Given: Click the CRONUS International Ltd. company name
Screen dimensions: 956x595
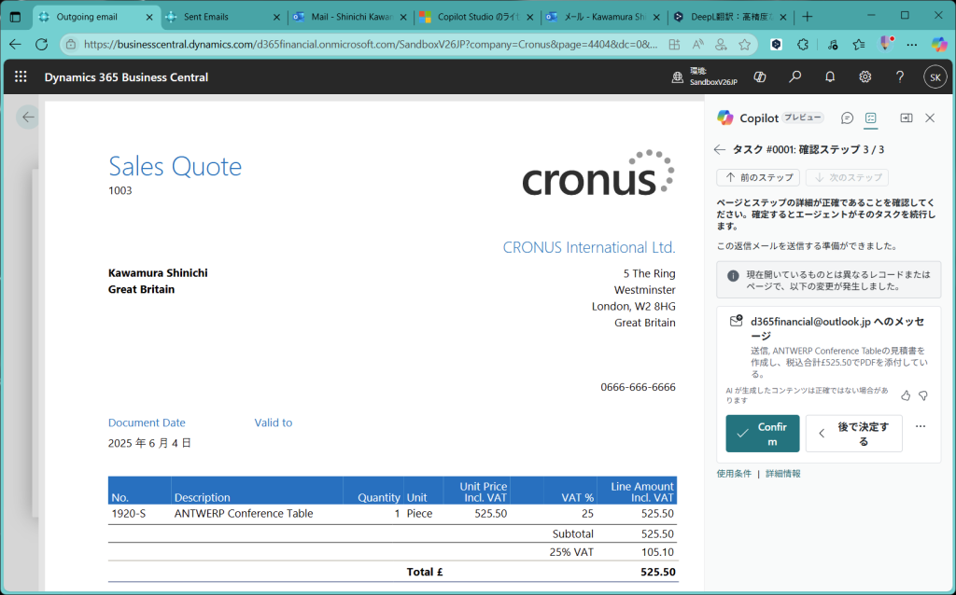Looking at the screenshot, I should pyautogui.click(x=589, y=247).
